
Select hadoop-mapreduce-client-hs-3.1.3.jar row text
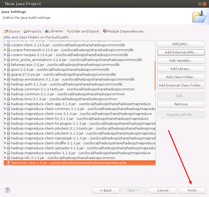click(80, 119)
